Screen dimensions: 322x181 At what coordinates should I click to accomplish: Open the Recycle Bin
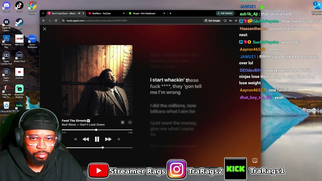coord(7,107)
